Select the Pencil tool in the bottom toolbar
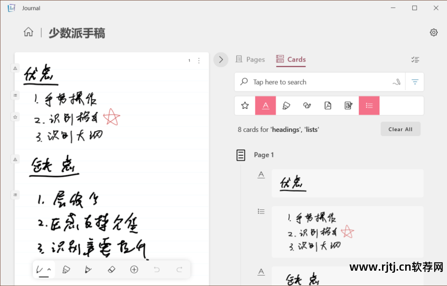Screen dimensions: 447x286 [89, 269]
